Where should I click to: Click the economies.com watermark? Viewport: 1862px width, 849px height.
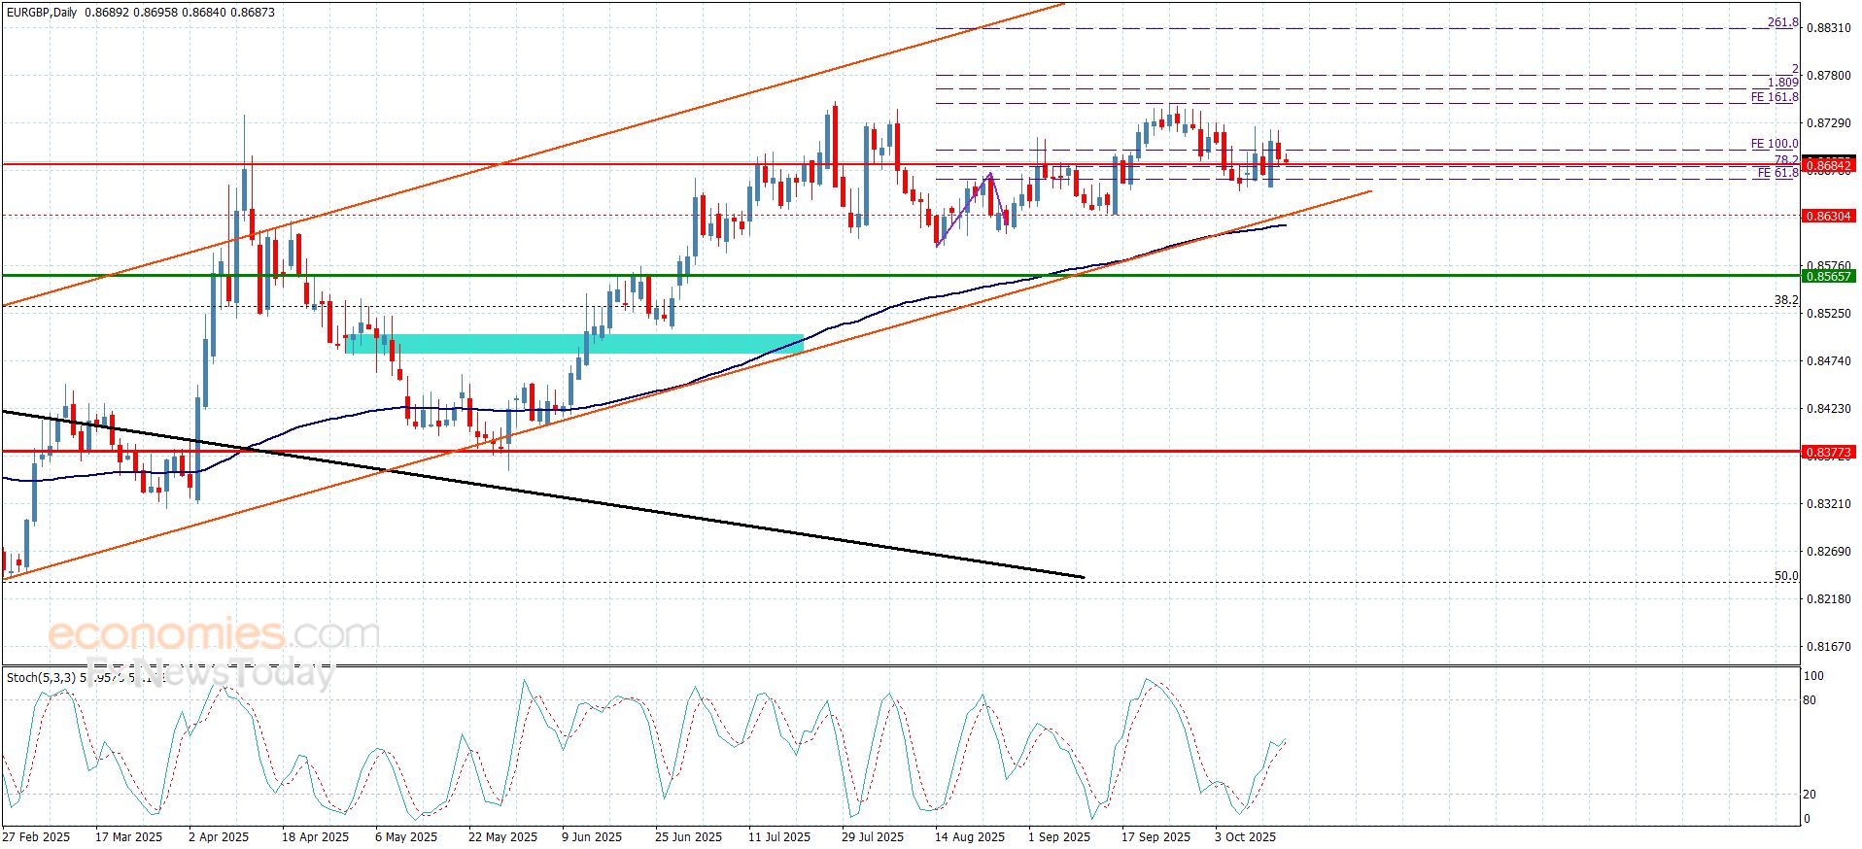tap(214, 635)
